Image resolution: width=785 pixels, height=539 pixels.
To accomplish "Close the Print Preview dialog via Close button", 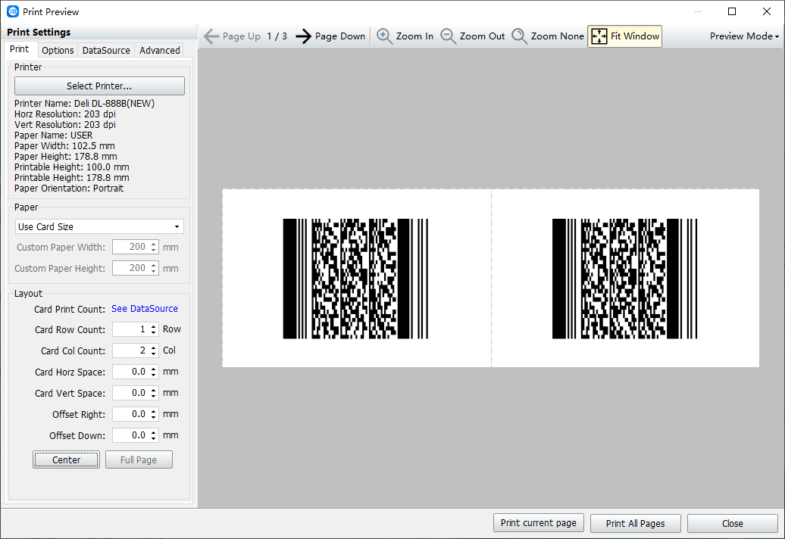I will coord(733,523).
